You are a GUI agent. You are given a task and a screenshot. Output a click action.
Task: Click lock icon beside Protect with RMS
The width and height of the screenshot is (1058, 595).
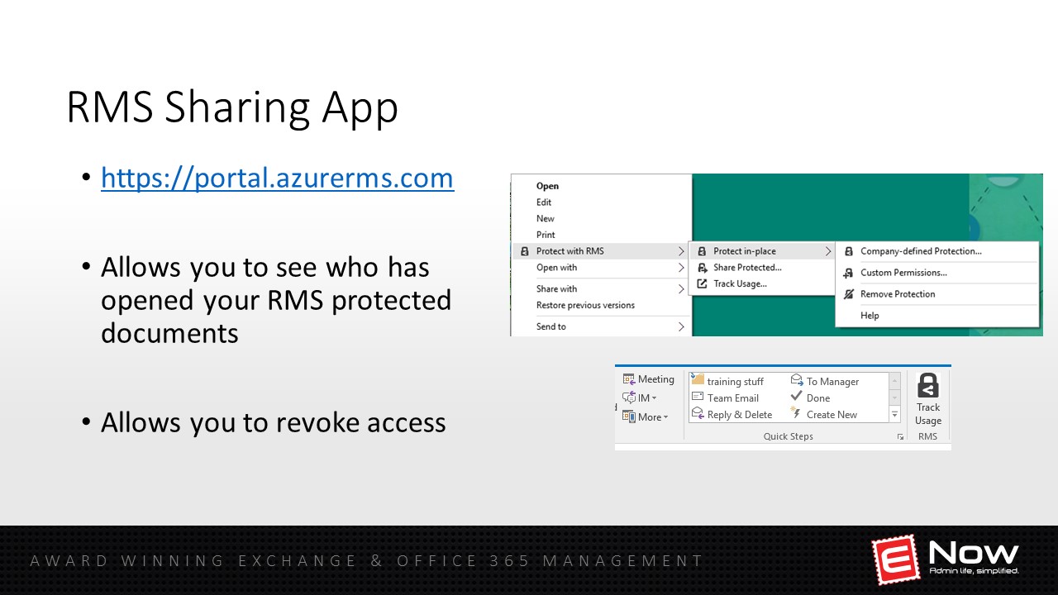[524, 251]
